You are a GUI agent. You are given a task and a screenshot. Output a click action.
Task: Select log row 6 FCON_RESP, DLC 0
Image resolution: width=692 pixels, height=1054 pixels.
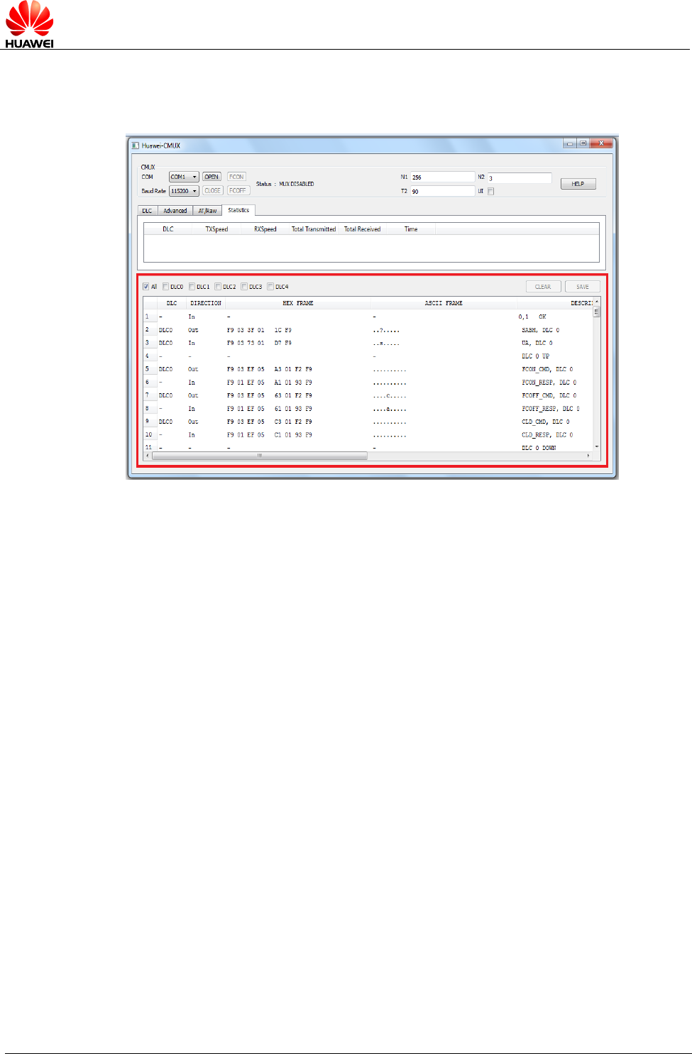click(x=549, y=383)
